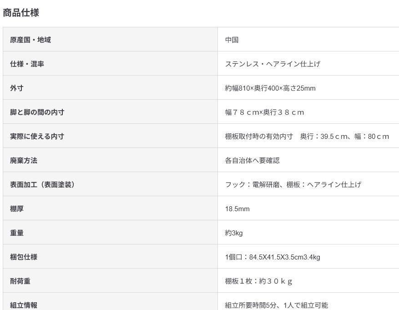Select the 廃棄方法 row label

(24, 160)
